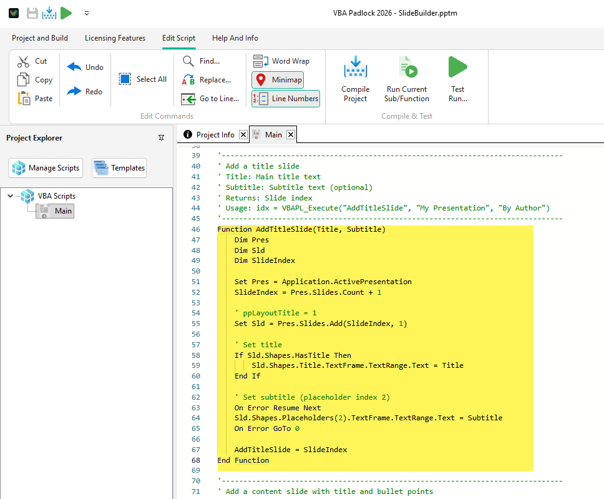604x499 pixels.
Task: Toggle Line Numbers display
Action: coord(285,98)
